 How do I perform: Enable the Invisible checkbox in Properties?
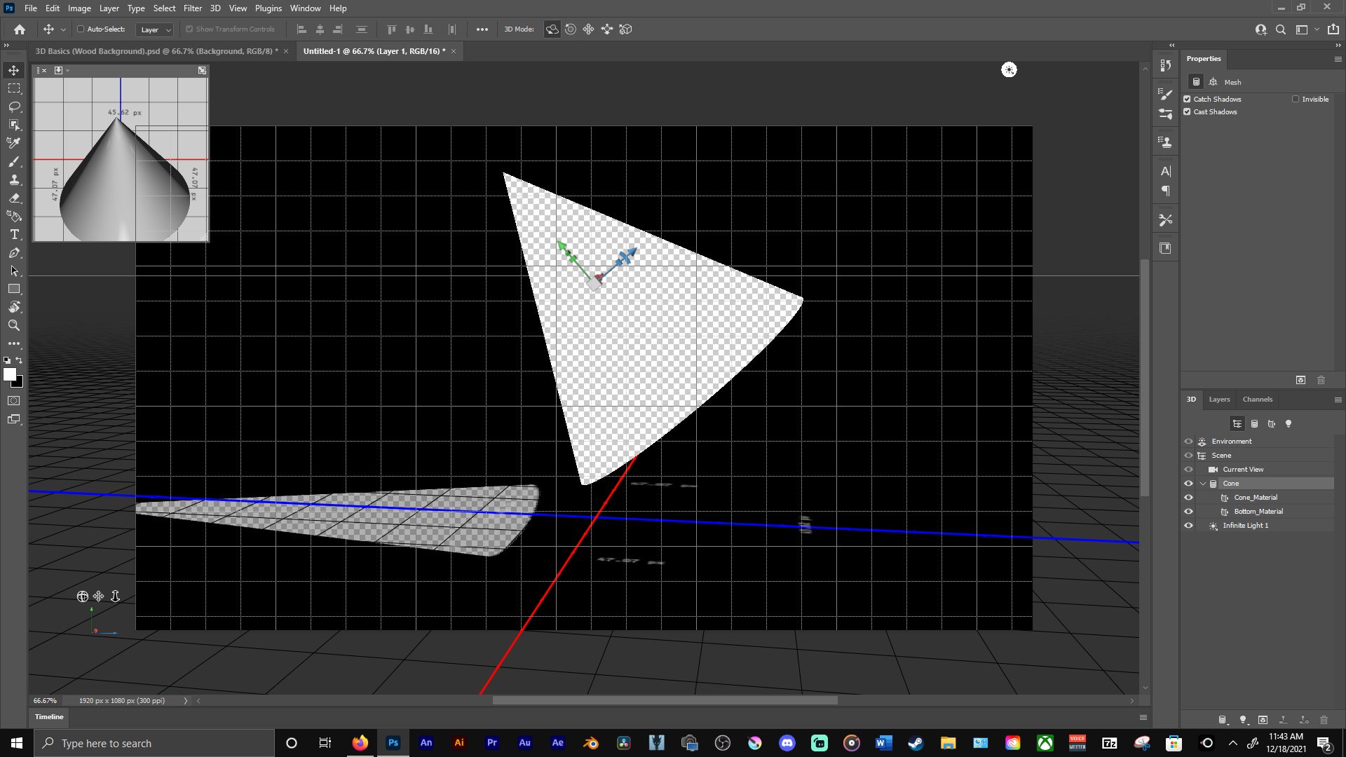coord(1297,99)
